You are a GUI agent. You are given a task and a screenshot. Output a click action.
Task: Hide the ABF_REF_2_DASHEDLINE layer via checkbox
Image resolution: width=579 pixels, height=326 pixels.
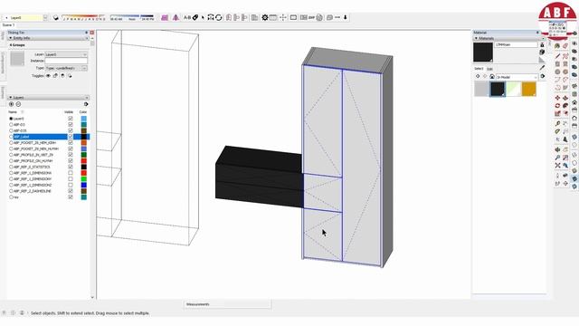[x=71, y=191]
